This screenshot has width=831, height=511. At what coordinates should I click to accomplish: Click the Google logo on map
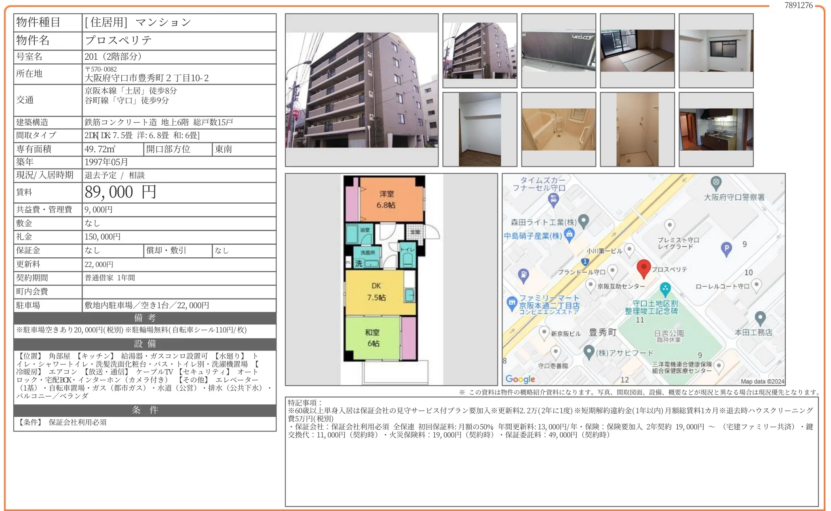pos(520,379)
